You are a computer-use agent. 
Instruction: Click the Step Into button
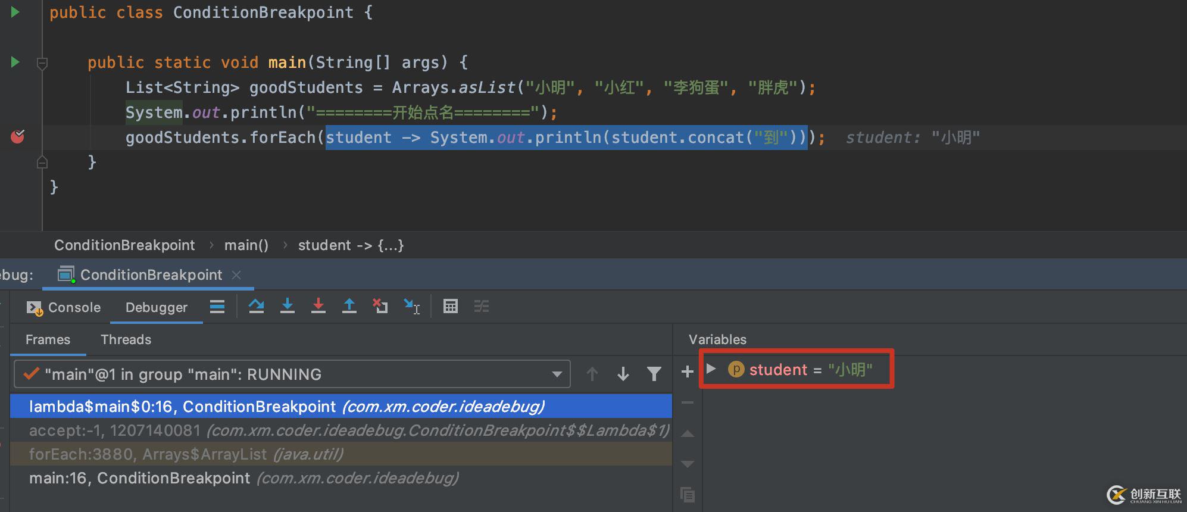pyautogui.click(x=288, y=306)
